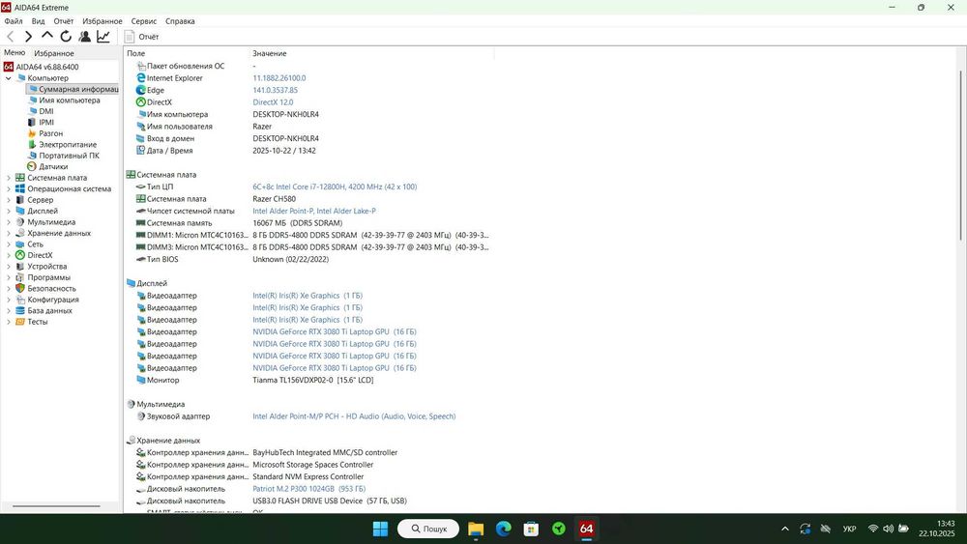The height and width of the screenshot is (544, 967).
Task: Refresh the report with the circular arrow icon
Action: tap(66, 37)
